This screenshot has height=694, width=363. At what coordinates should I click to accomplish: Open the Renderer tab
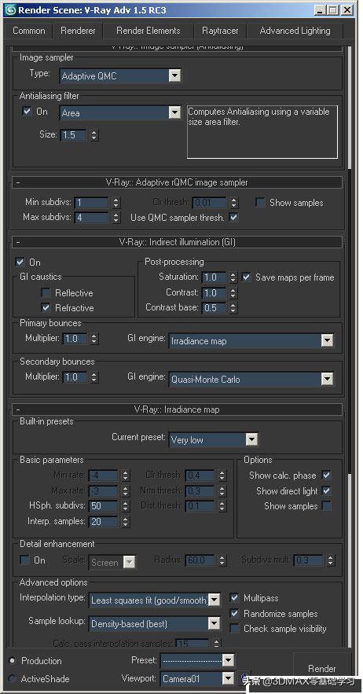tap(78, 31)
